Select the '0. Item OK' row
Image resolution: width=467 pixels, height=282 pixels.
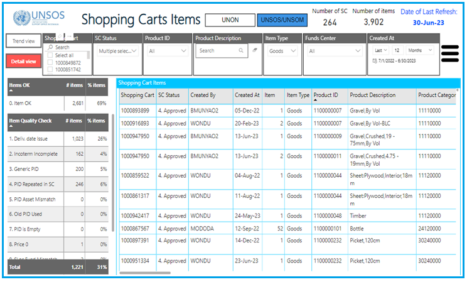click(x=58, y=104)
